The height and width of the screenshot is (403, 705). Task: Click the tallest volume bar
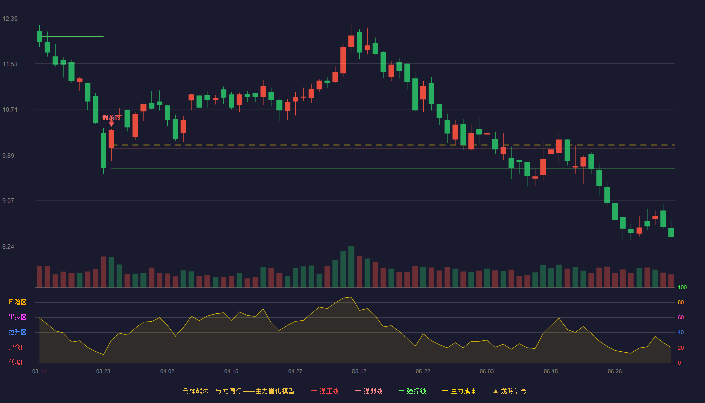351,266
